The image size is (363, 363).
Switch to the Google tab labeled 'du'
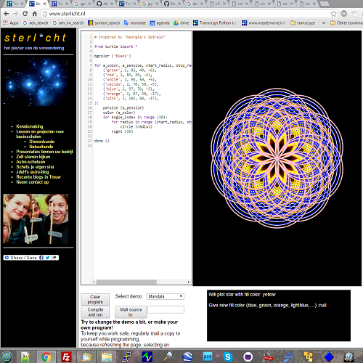click(x=195, y=4)
